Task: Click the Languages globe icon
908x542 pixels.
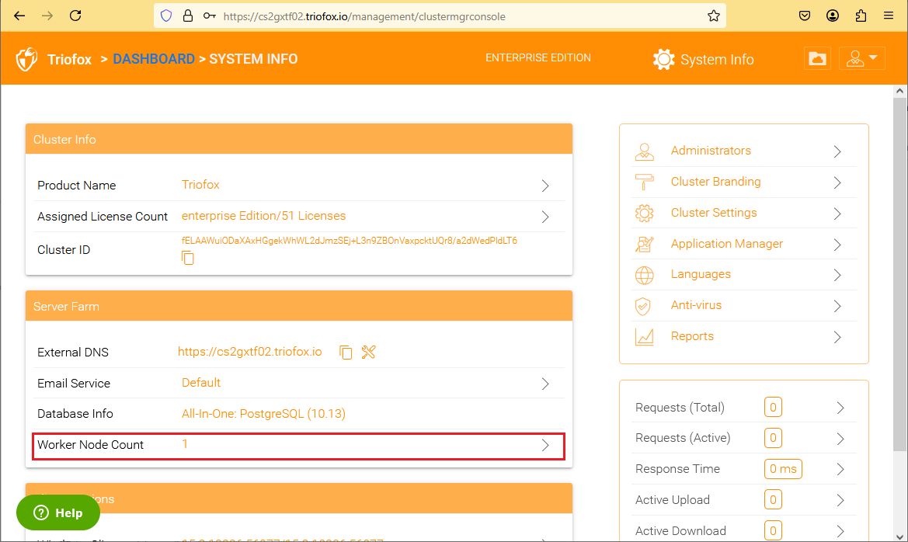Action: [645, 275]
